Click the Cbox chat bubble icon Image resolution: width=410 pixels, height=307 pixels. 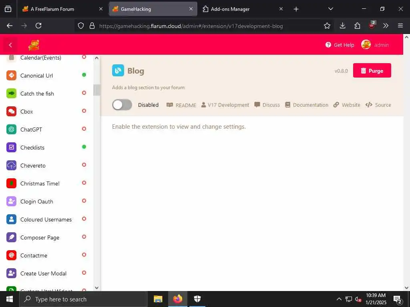click(11, 112)
